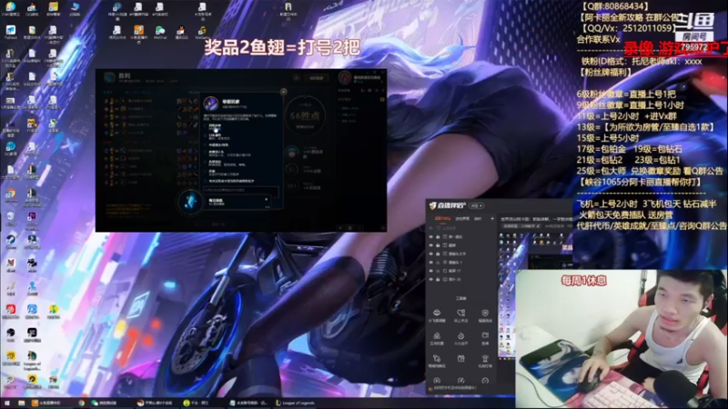Open the mode dropdown beside 直播伴侣 logo

pyautogui.click(x=476, y=205)
